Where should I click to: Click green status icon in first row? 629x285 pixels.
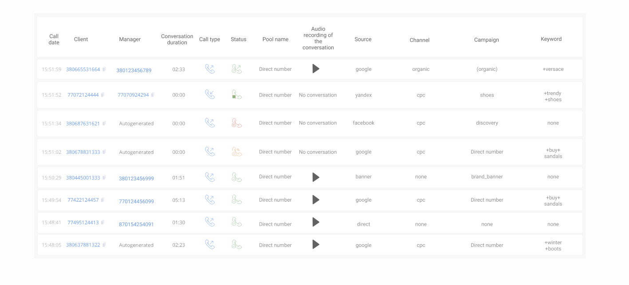236,69
